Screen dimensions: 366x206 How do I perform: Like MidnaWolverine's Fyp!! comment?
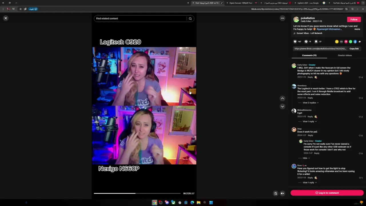click(360, 117)
